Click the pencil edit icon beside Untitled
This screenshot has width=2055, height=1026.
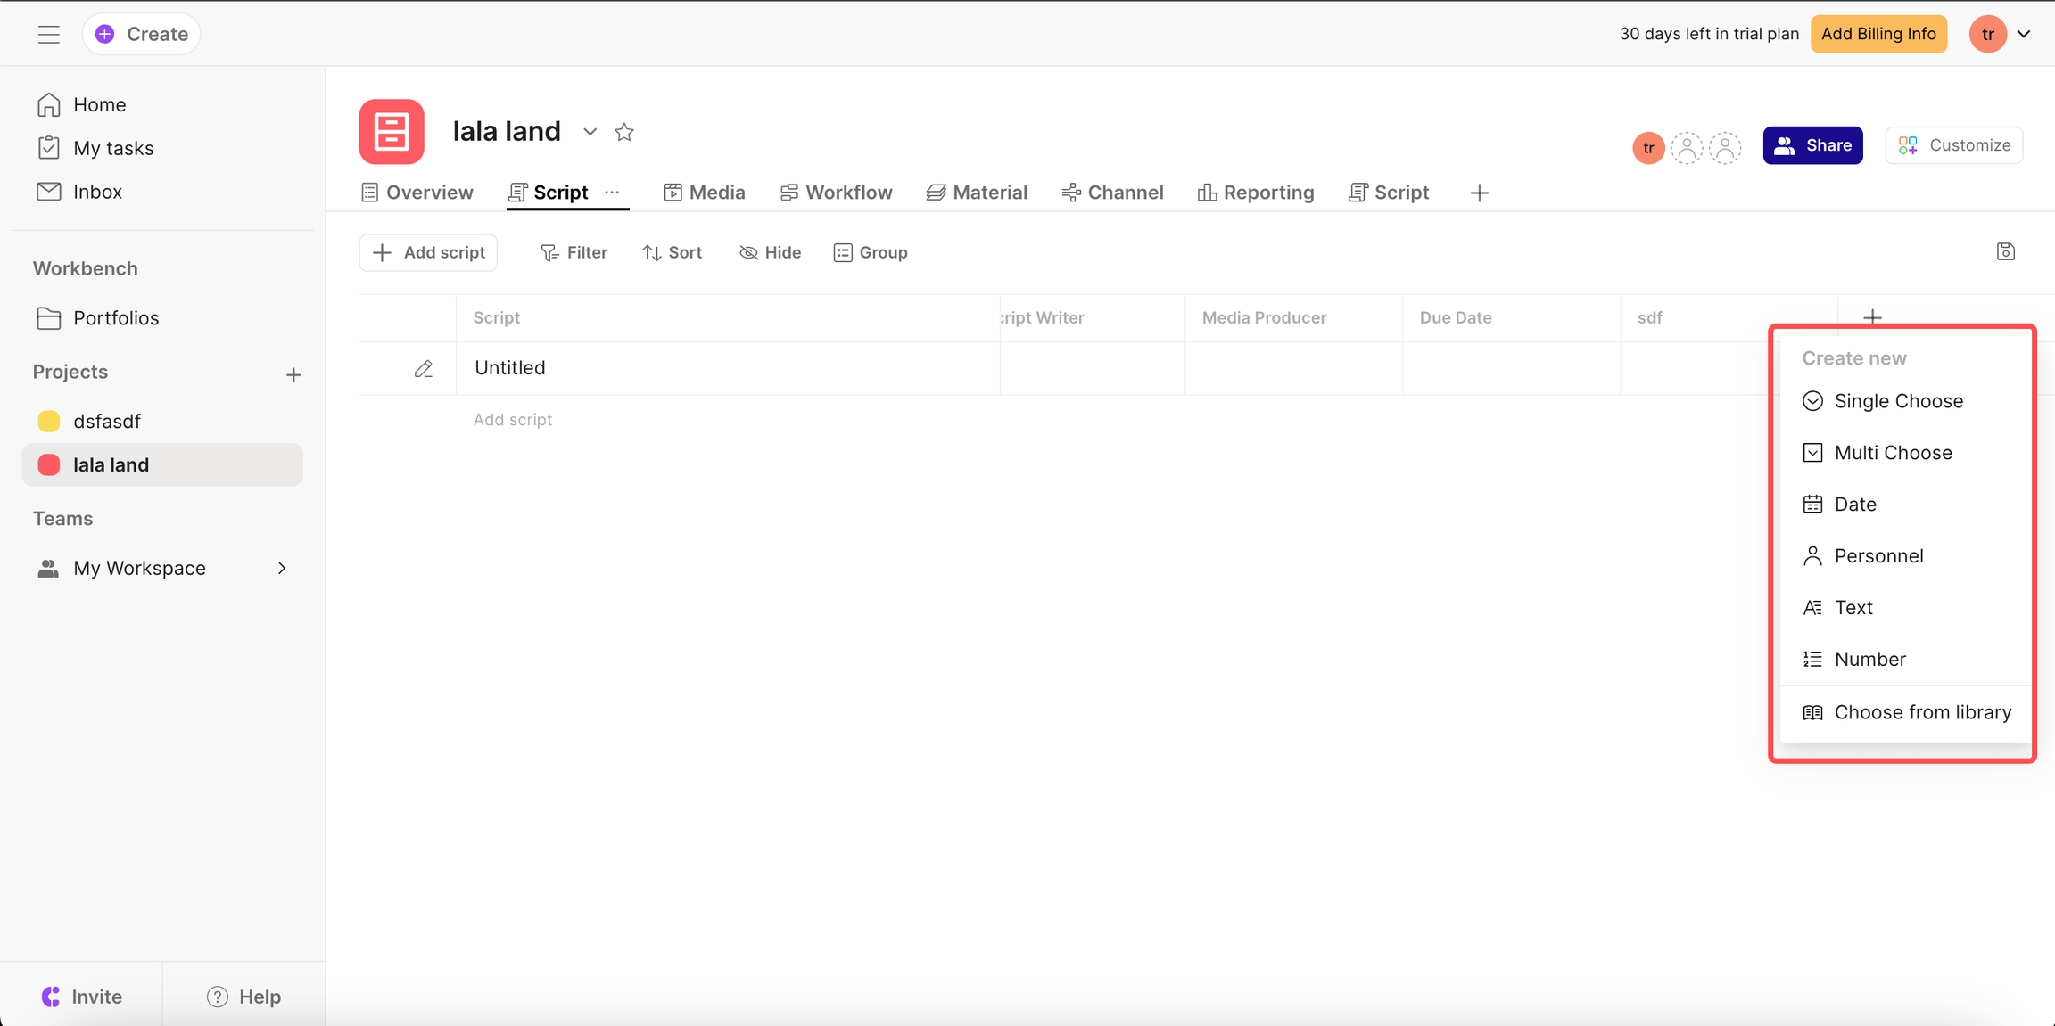pos(424,368)
